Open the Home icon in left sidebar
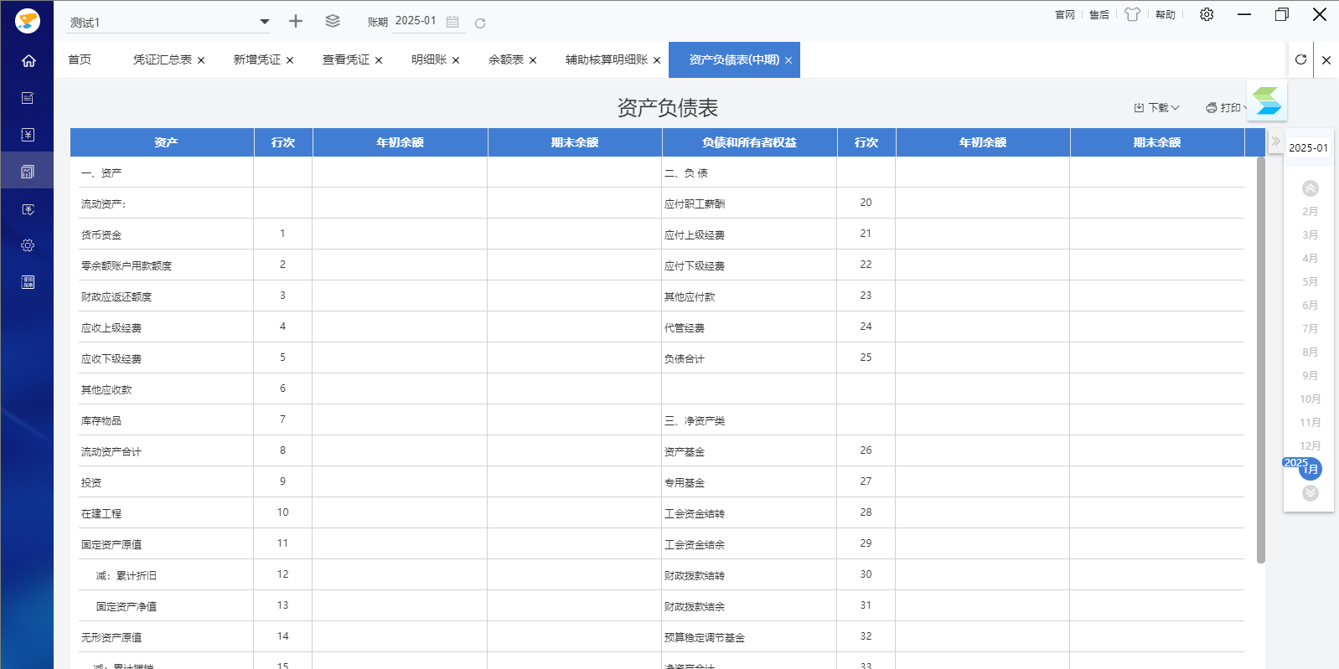The height and width of the screenshot is (669, 1339). [28, 61]
